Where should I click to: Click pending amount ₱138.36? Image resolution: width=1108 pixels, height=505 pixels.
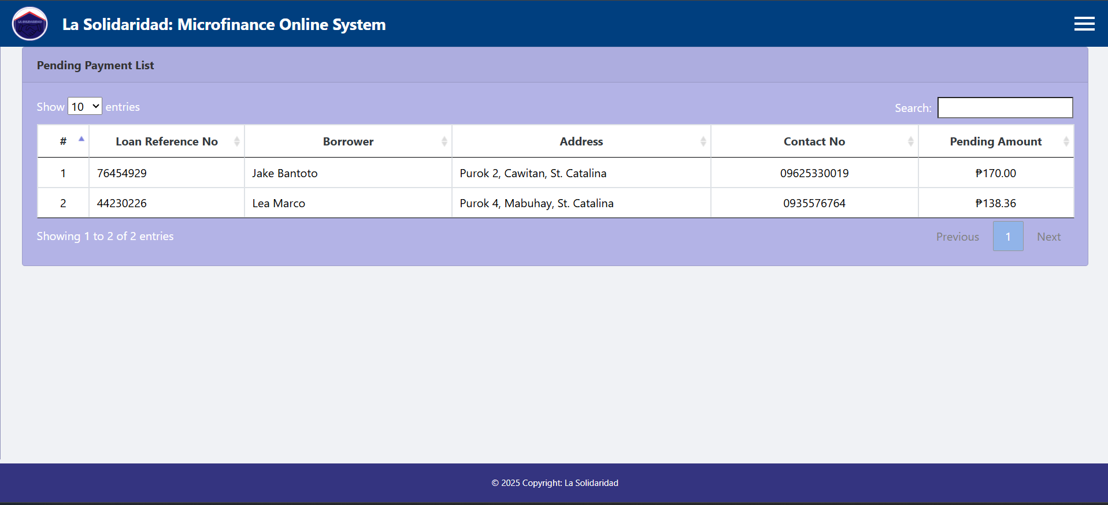pyautogui.click(x=996, y=203)
